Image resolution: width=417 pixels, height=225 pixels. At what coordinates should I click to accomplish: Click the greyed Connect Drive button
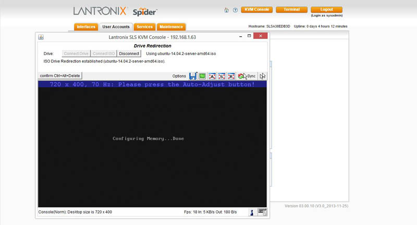[76, 54]
